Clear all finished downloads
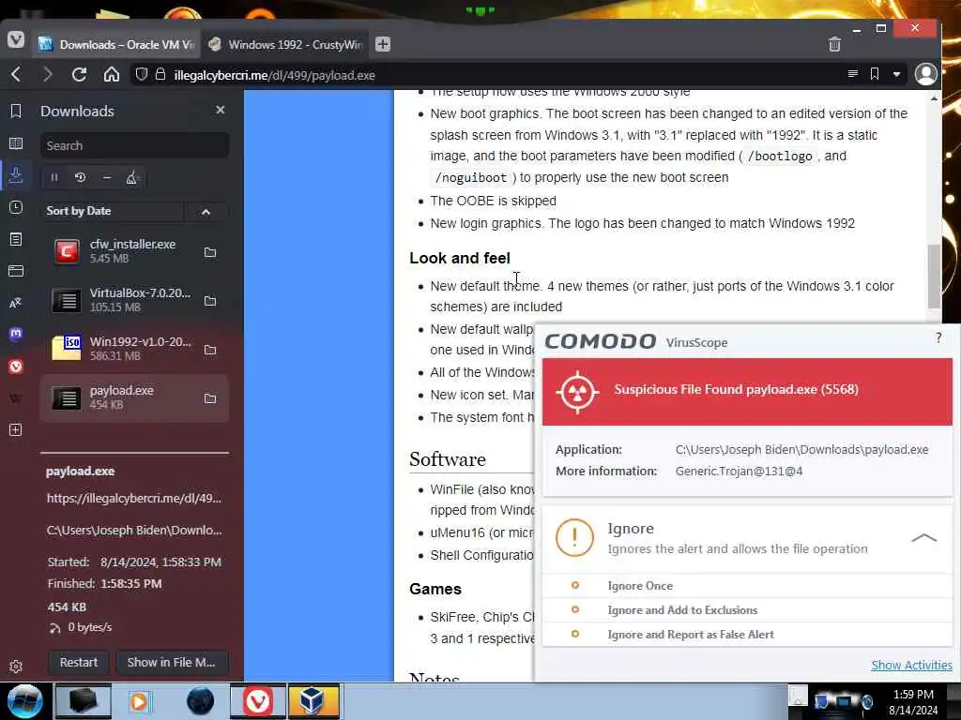 (131, 177)
